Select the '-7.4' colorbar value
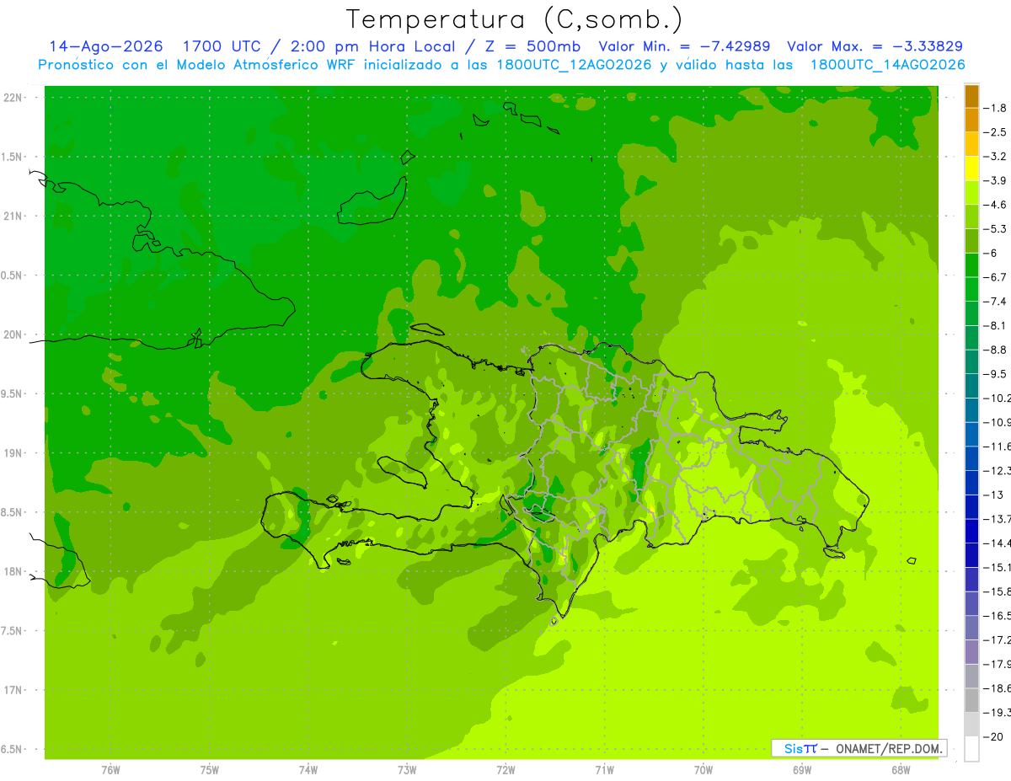 point(996,302)
